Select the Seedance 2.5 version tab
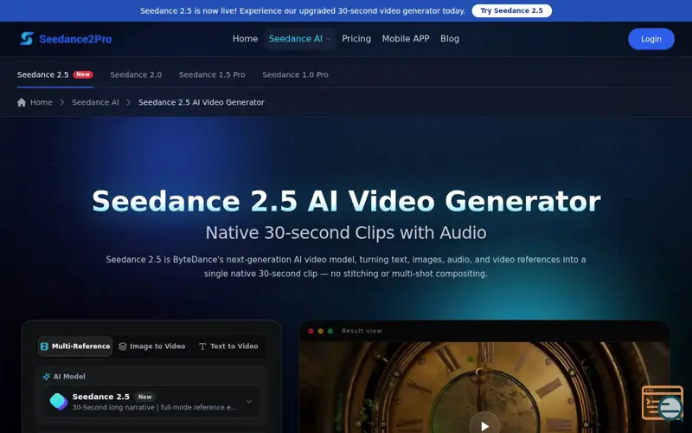The image size is (692, 433). [54, 74]
